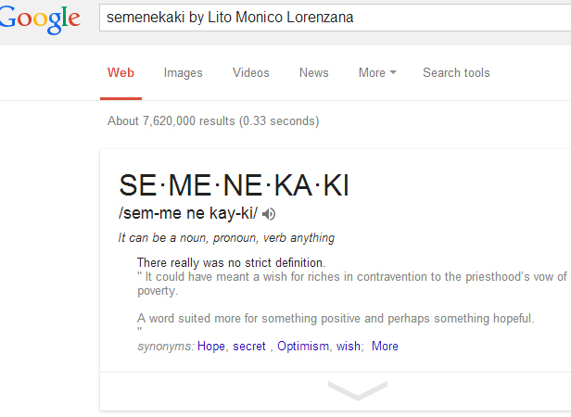This screenshot has height=417, width=571.
Task: Switch to the Images tab
Action: (183, 73)
